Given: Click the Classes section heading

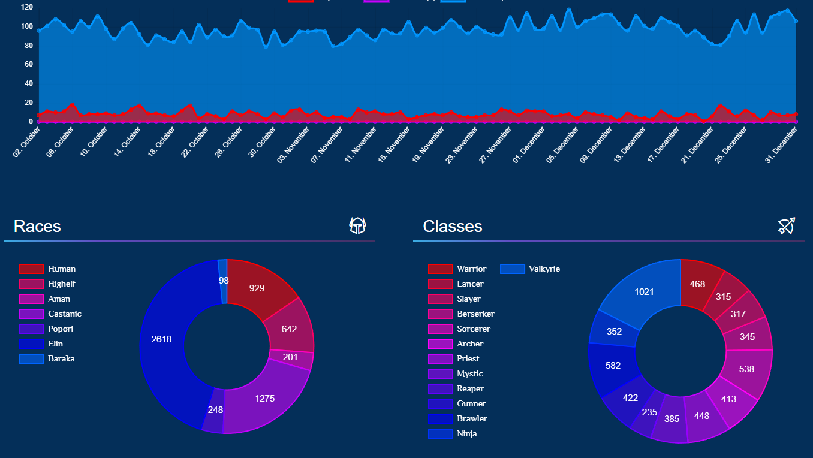Looking at the screenshot, I should pos(453,226).
